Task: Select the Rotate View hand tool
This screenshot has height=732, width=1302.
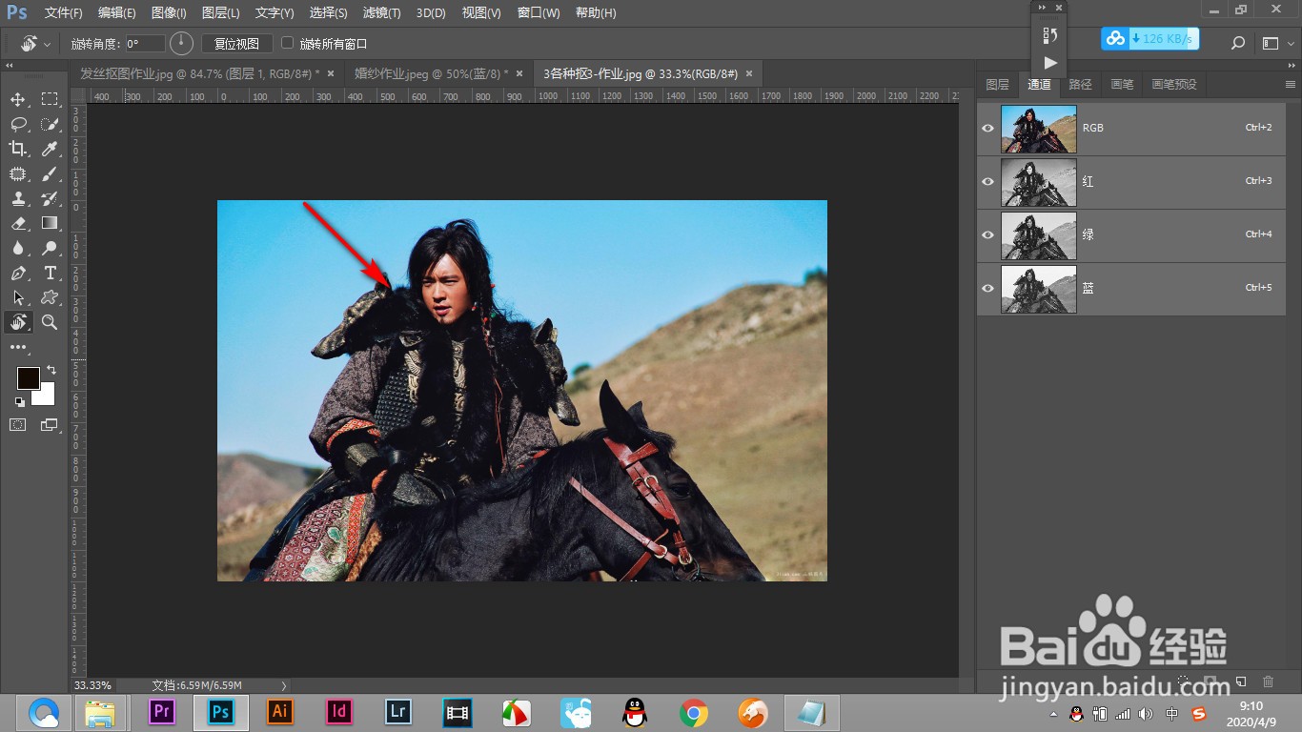Action: point(18,322)
